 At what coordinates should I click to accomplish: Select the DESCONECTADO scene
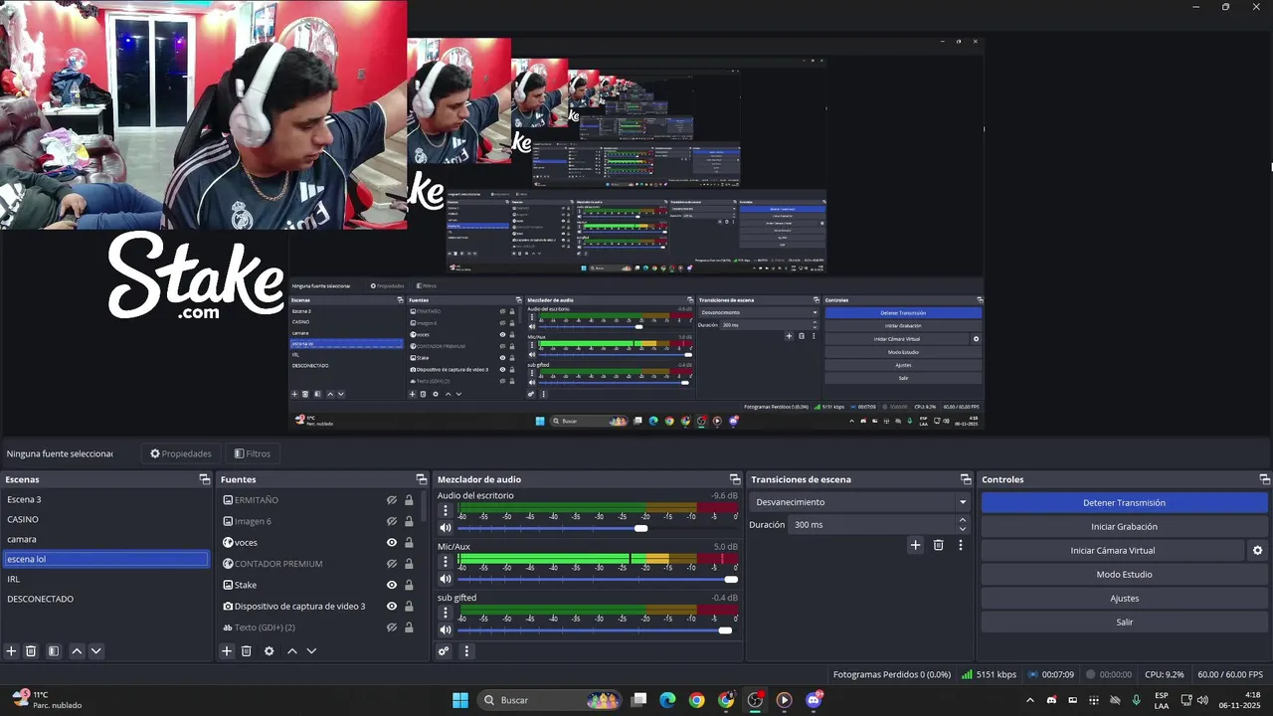[x=105, y=599]
